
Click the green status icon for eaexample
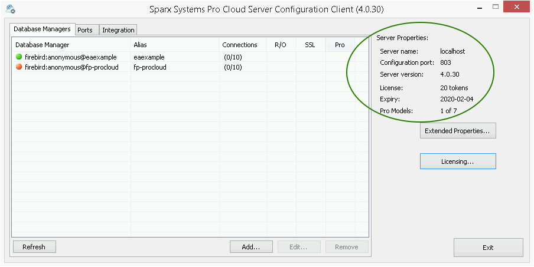click(x=19, y=57)
